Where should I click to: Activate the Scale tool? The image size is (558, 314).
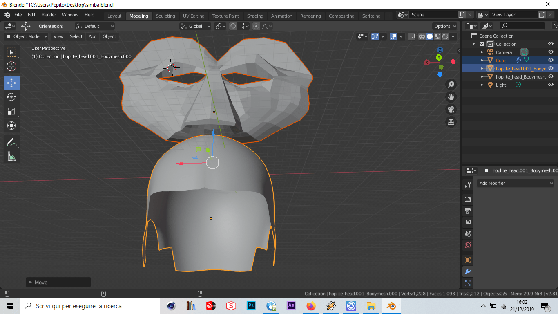pyautogui.click(x=11, y=111)
